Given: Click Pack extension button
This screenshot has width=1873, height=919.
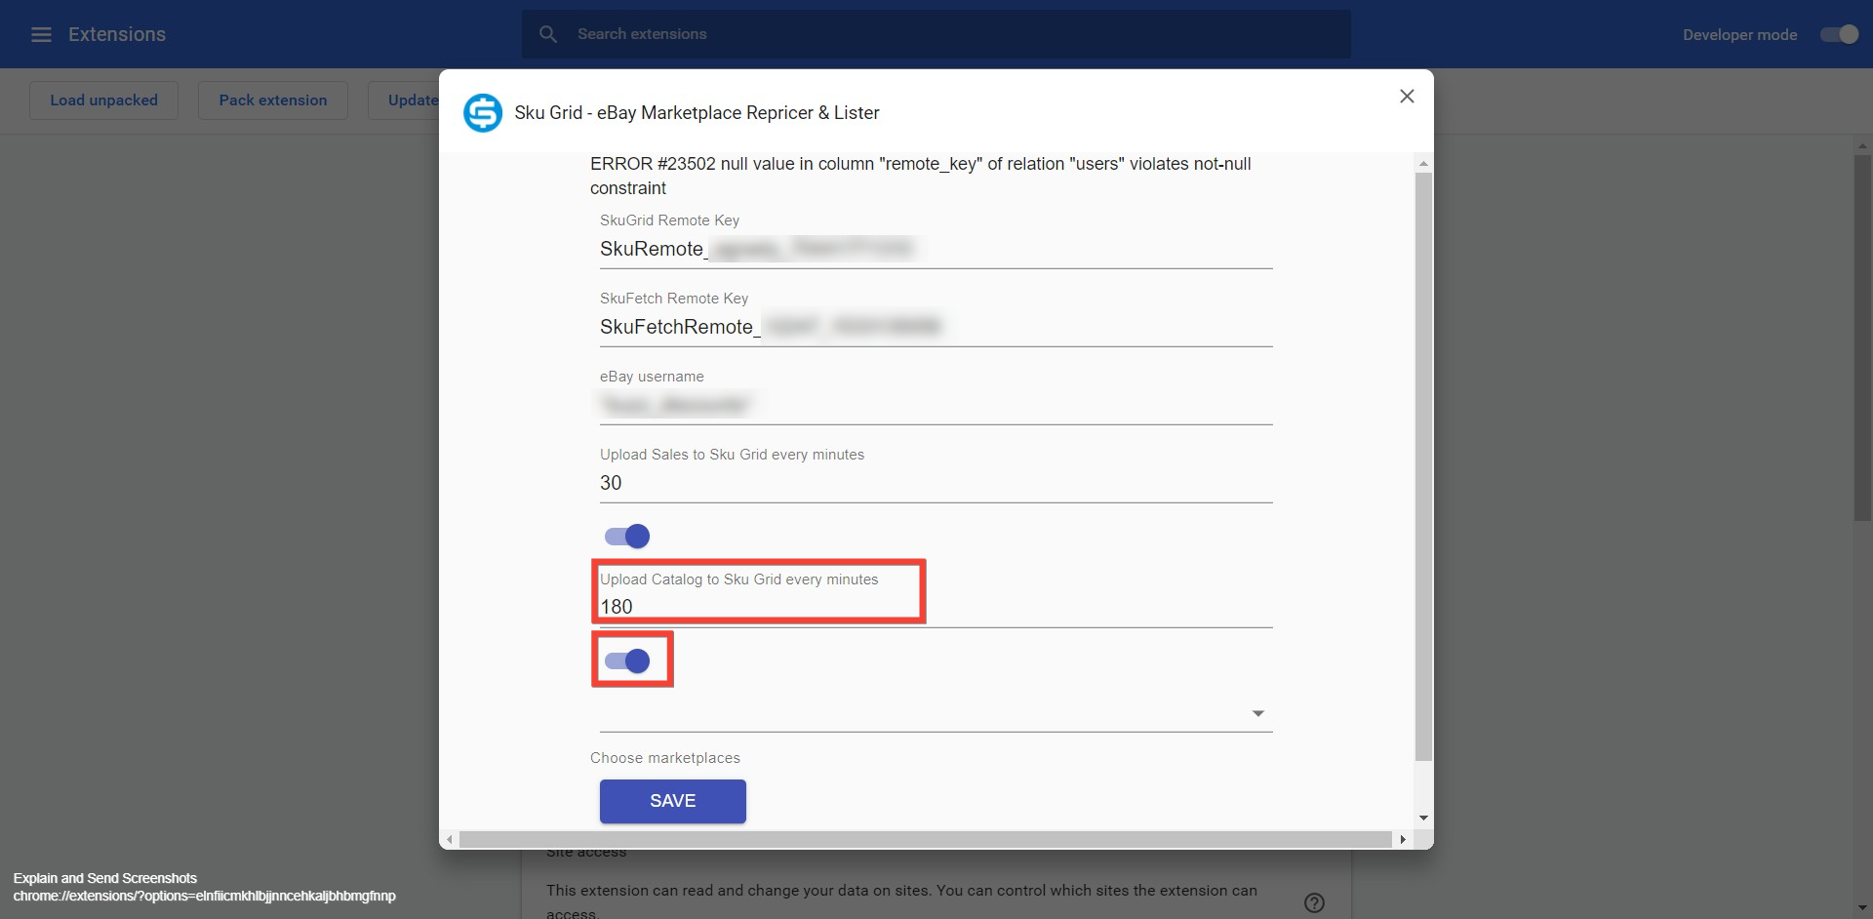Looking at the screenshot, I should (273, 100).
